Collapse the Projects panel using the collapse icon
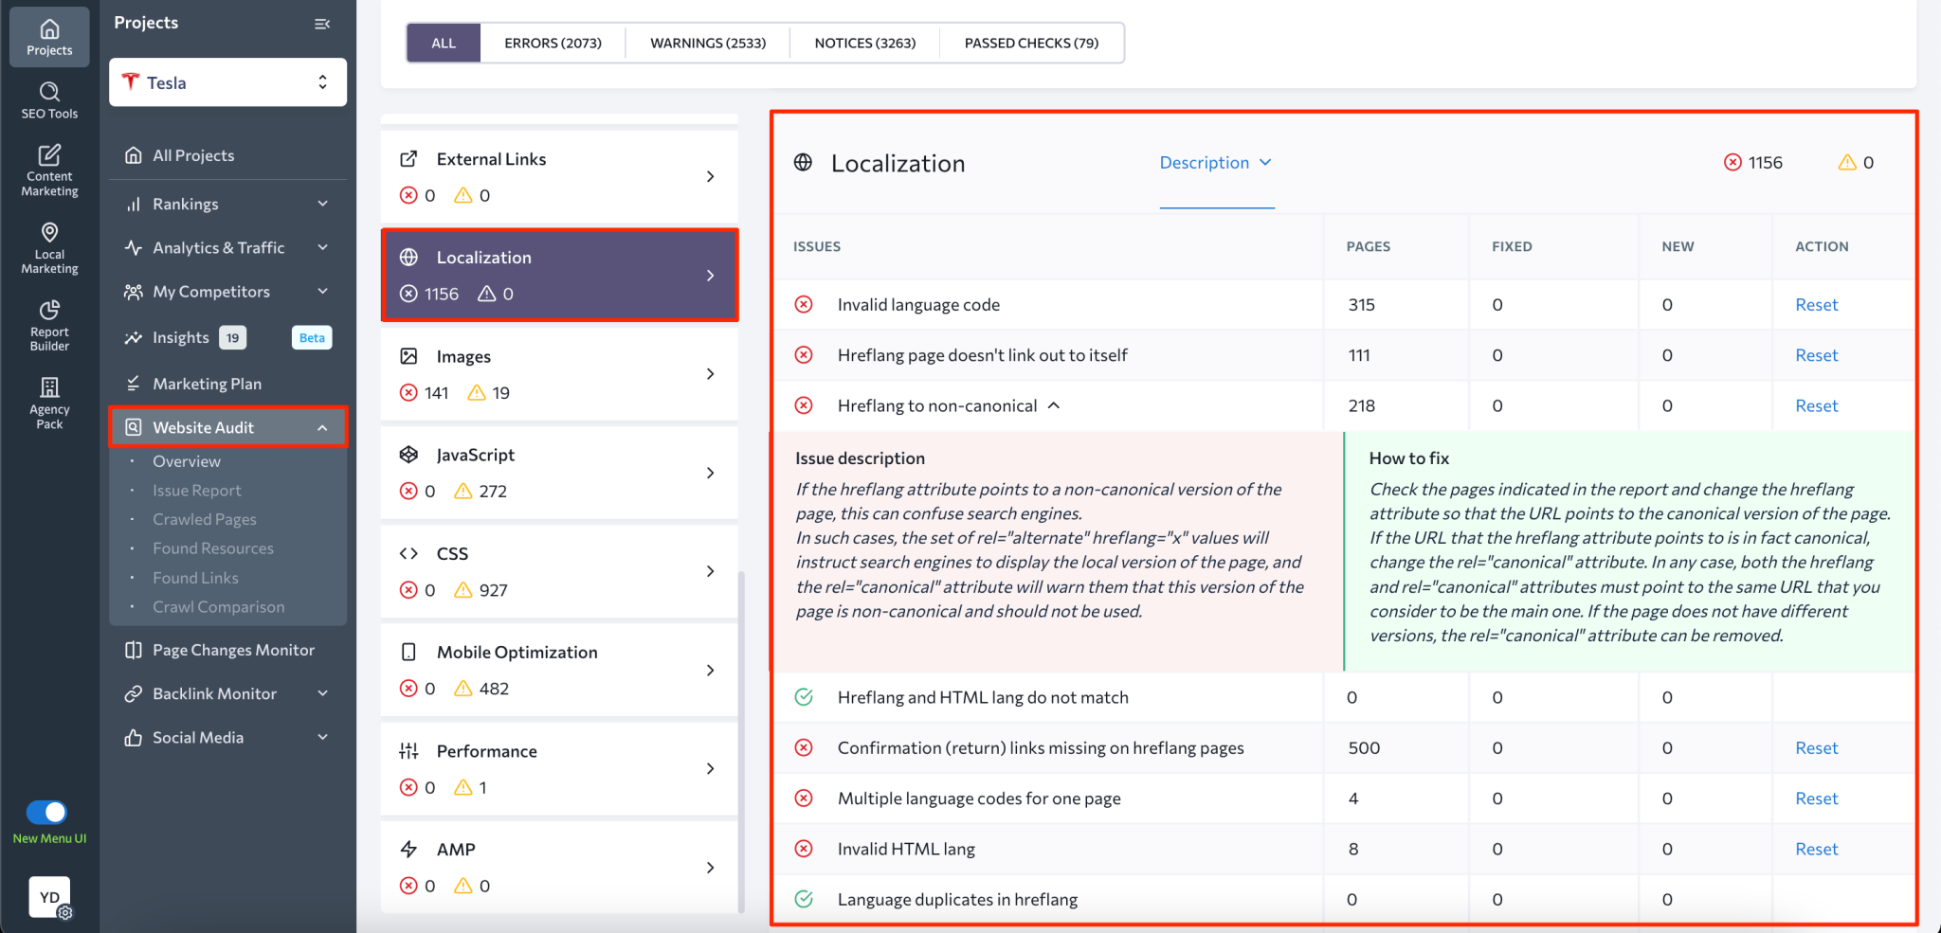Screen dimensions: 1941x933 point(322,23)
